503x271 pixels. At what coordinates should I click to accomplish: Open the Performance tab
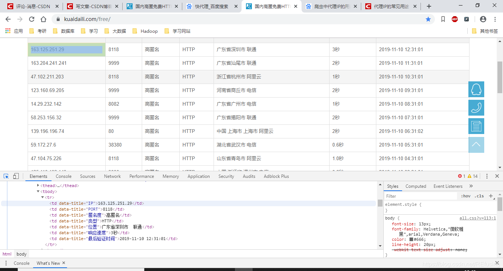141,176
